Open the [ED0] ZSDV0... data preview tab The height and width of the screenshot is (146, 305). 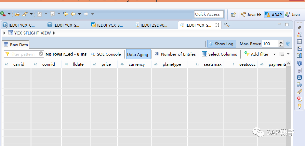point(151,25)
